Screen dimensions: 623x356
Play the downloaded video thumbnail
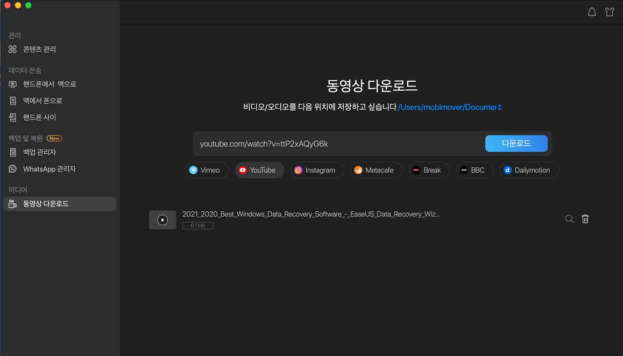(x=162, y=219)
